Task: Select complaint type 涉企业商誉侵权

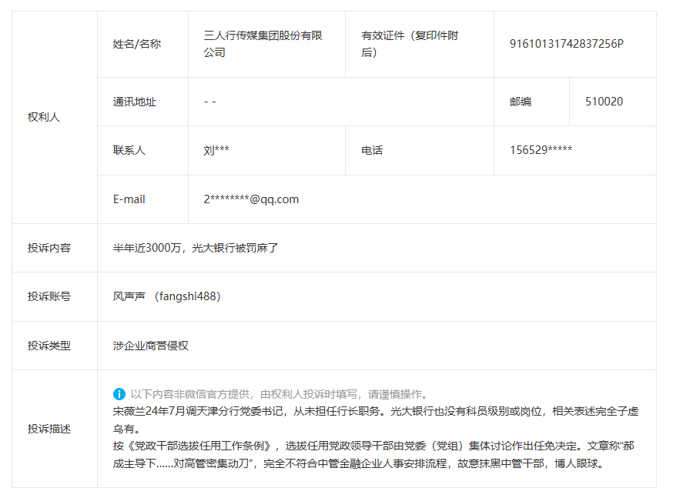Action: click(151, 346)
